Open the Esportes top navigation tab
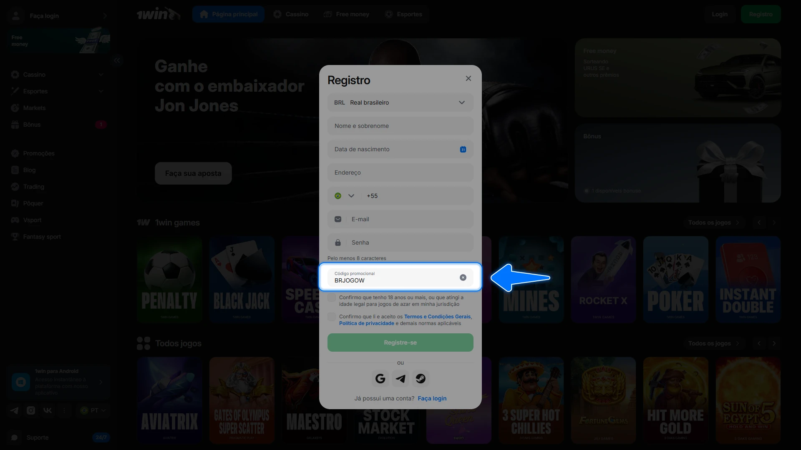 click(403, 14)
